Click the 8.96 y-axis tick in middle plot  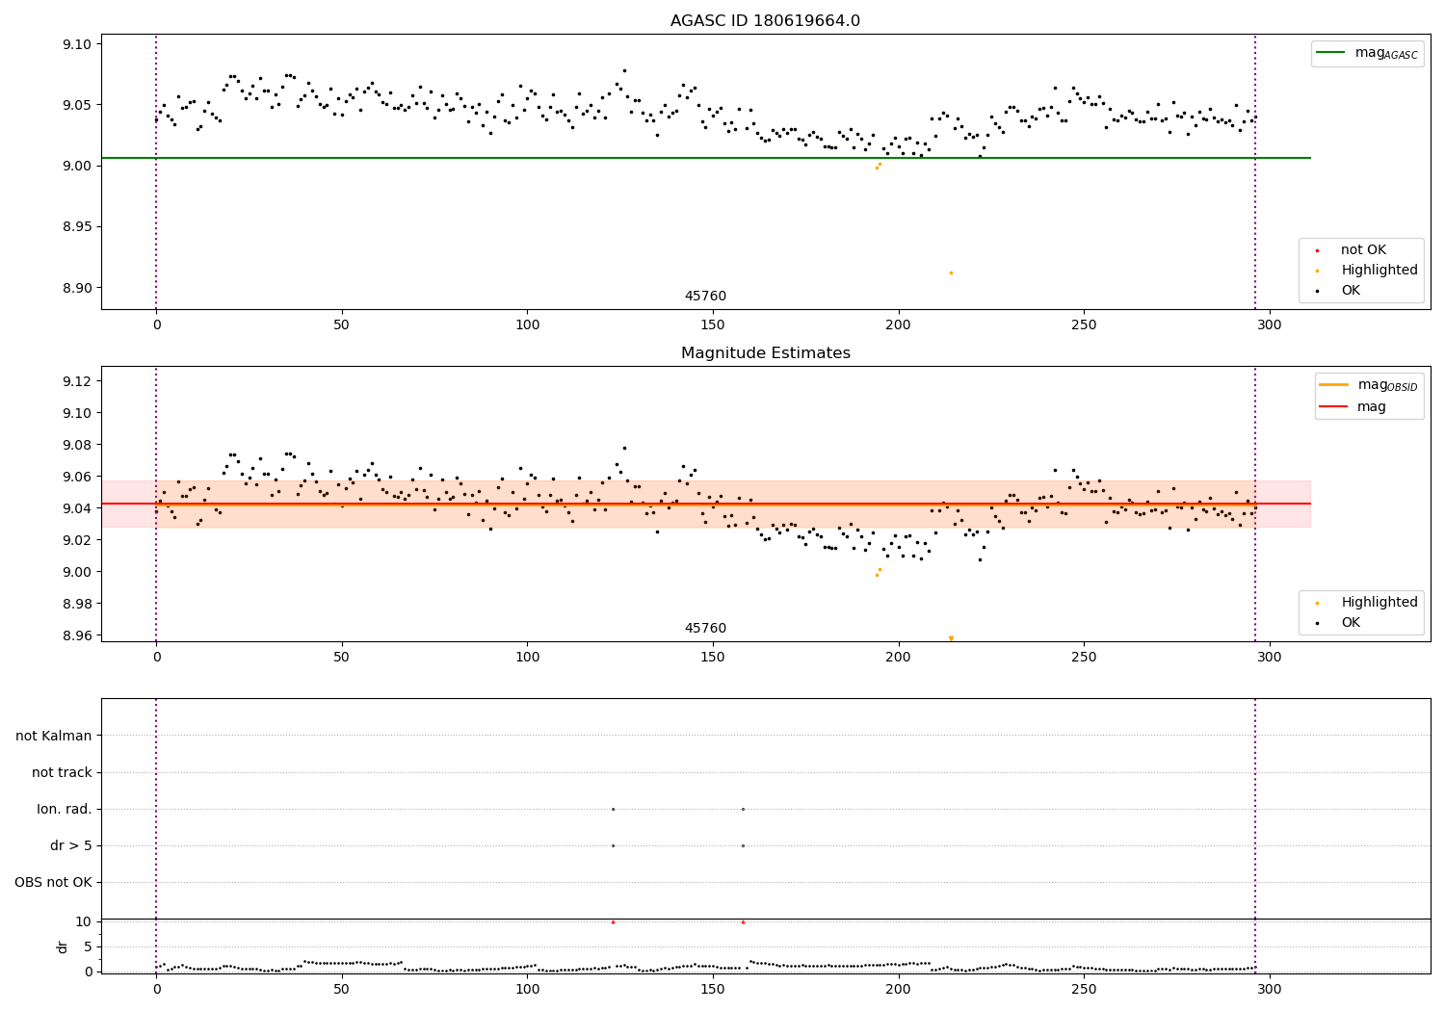click(x=77, y=635)
